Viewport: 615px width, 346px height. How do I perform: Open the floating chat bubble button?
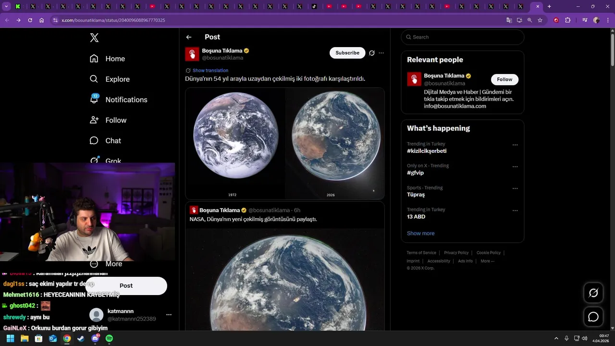593,317
